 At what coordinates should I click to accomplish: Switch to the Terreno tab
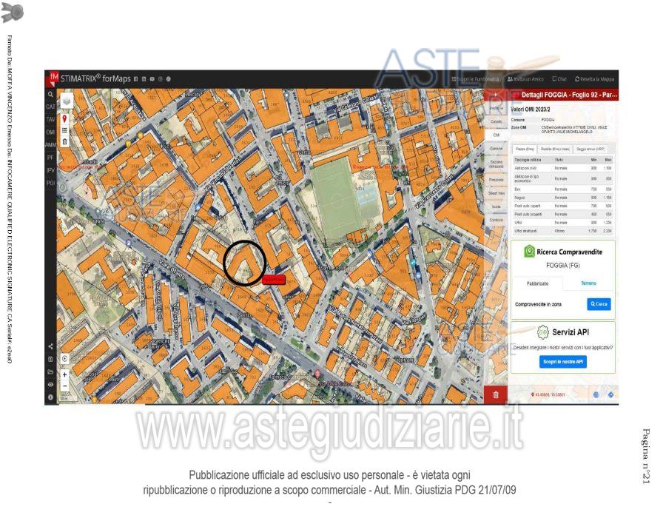(x=588, y=283)
